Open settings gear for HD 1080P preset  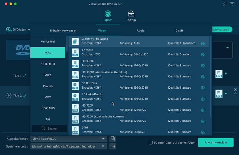[x=203, y=66]
